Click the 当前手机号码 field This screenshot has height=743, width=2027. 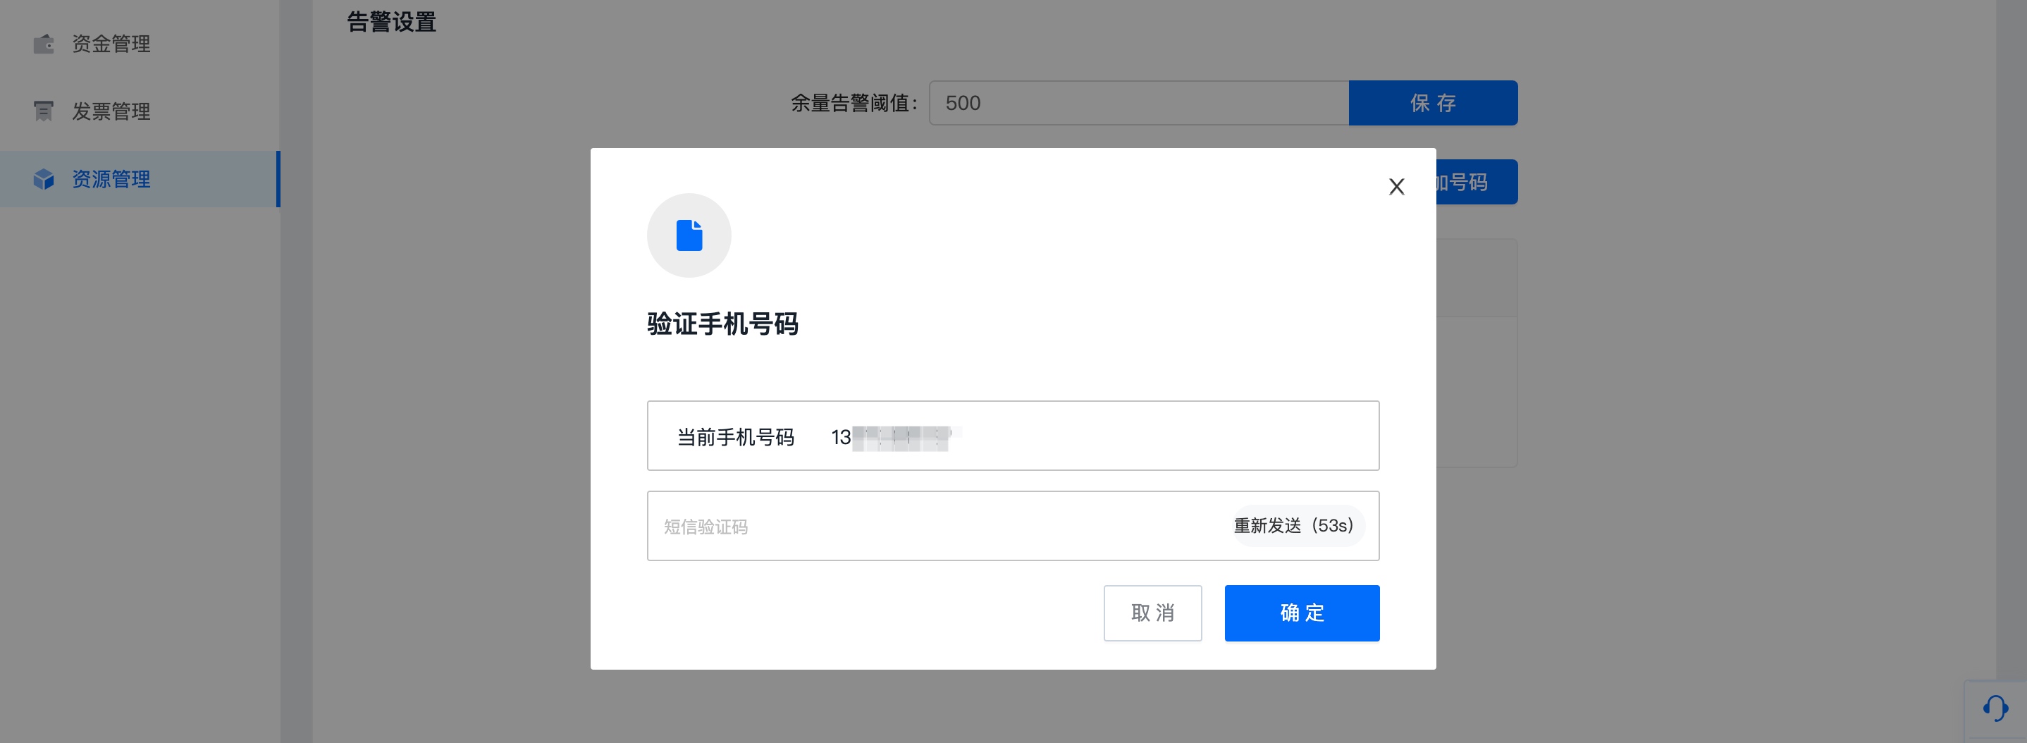[x=1012, y=436]
